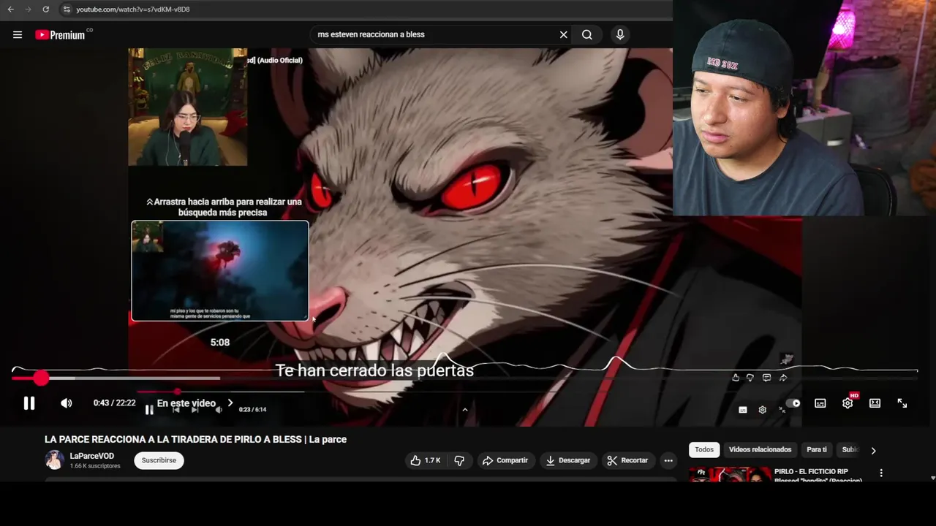Clear the search box text
This screenshot has width=936, height=526.
coord(564,34)
